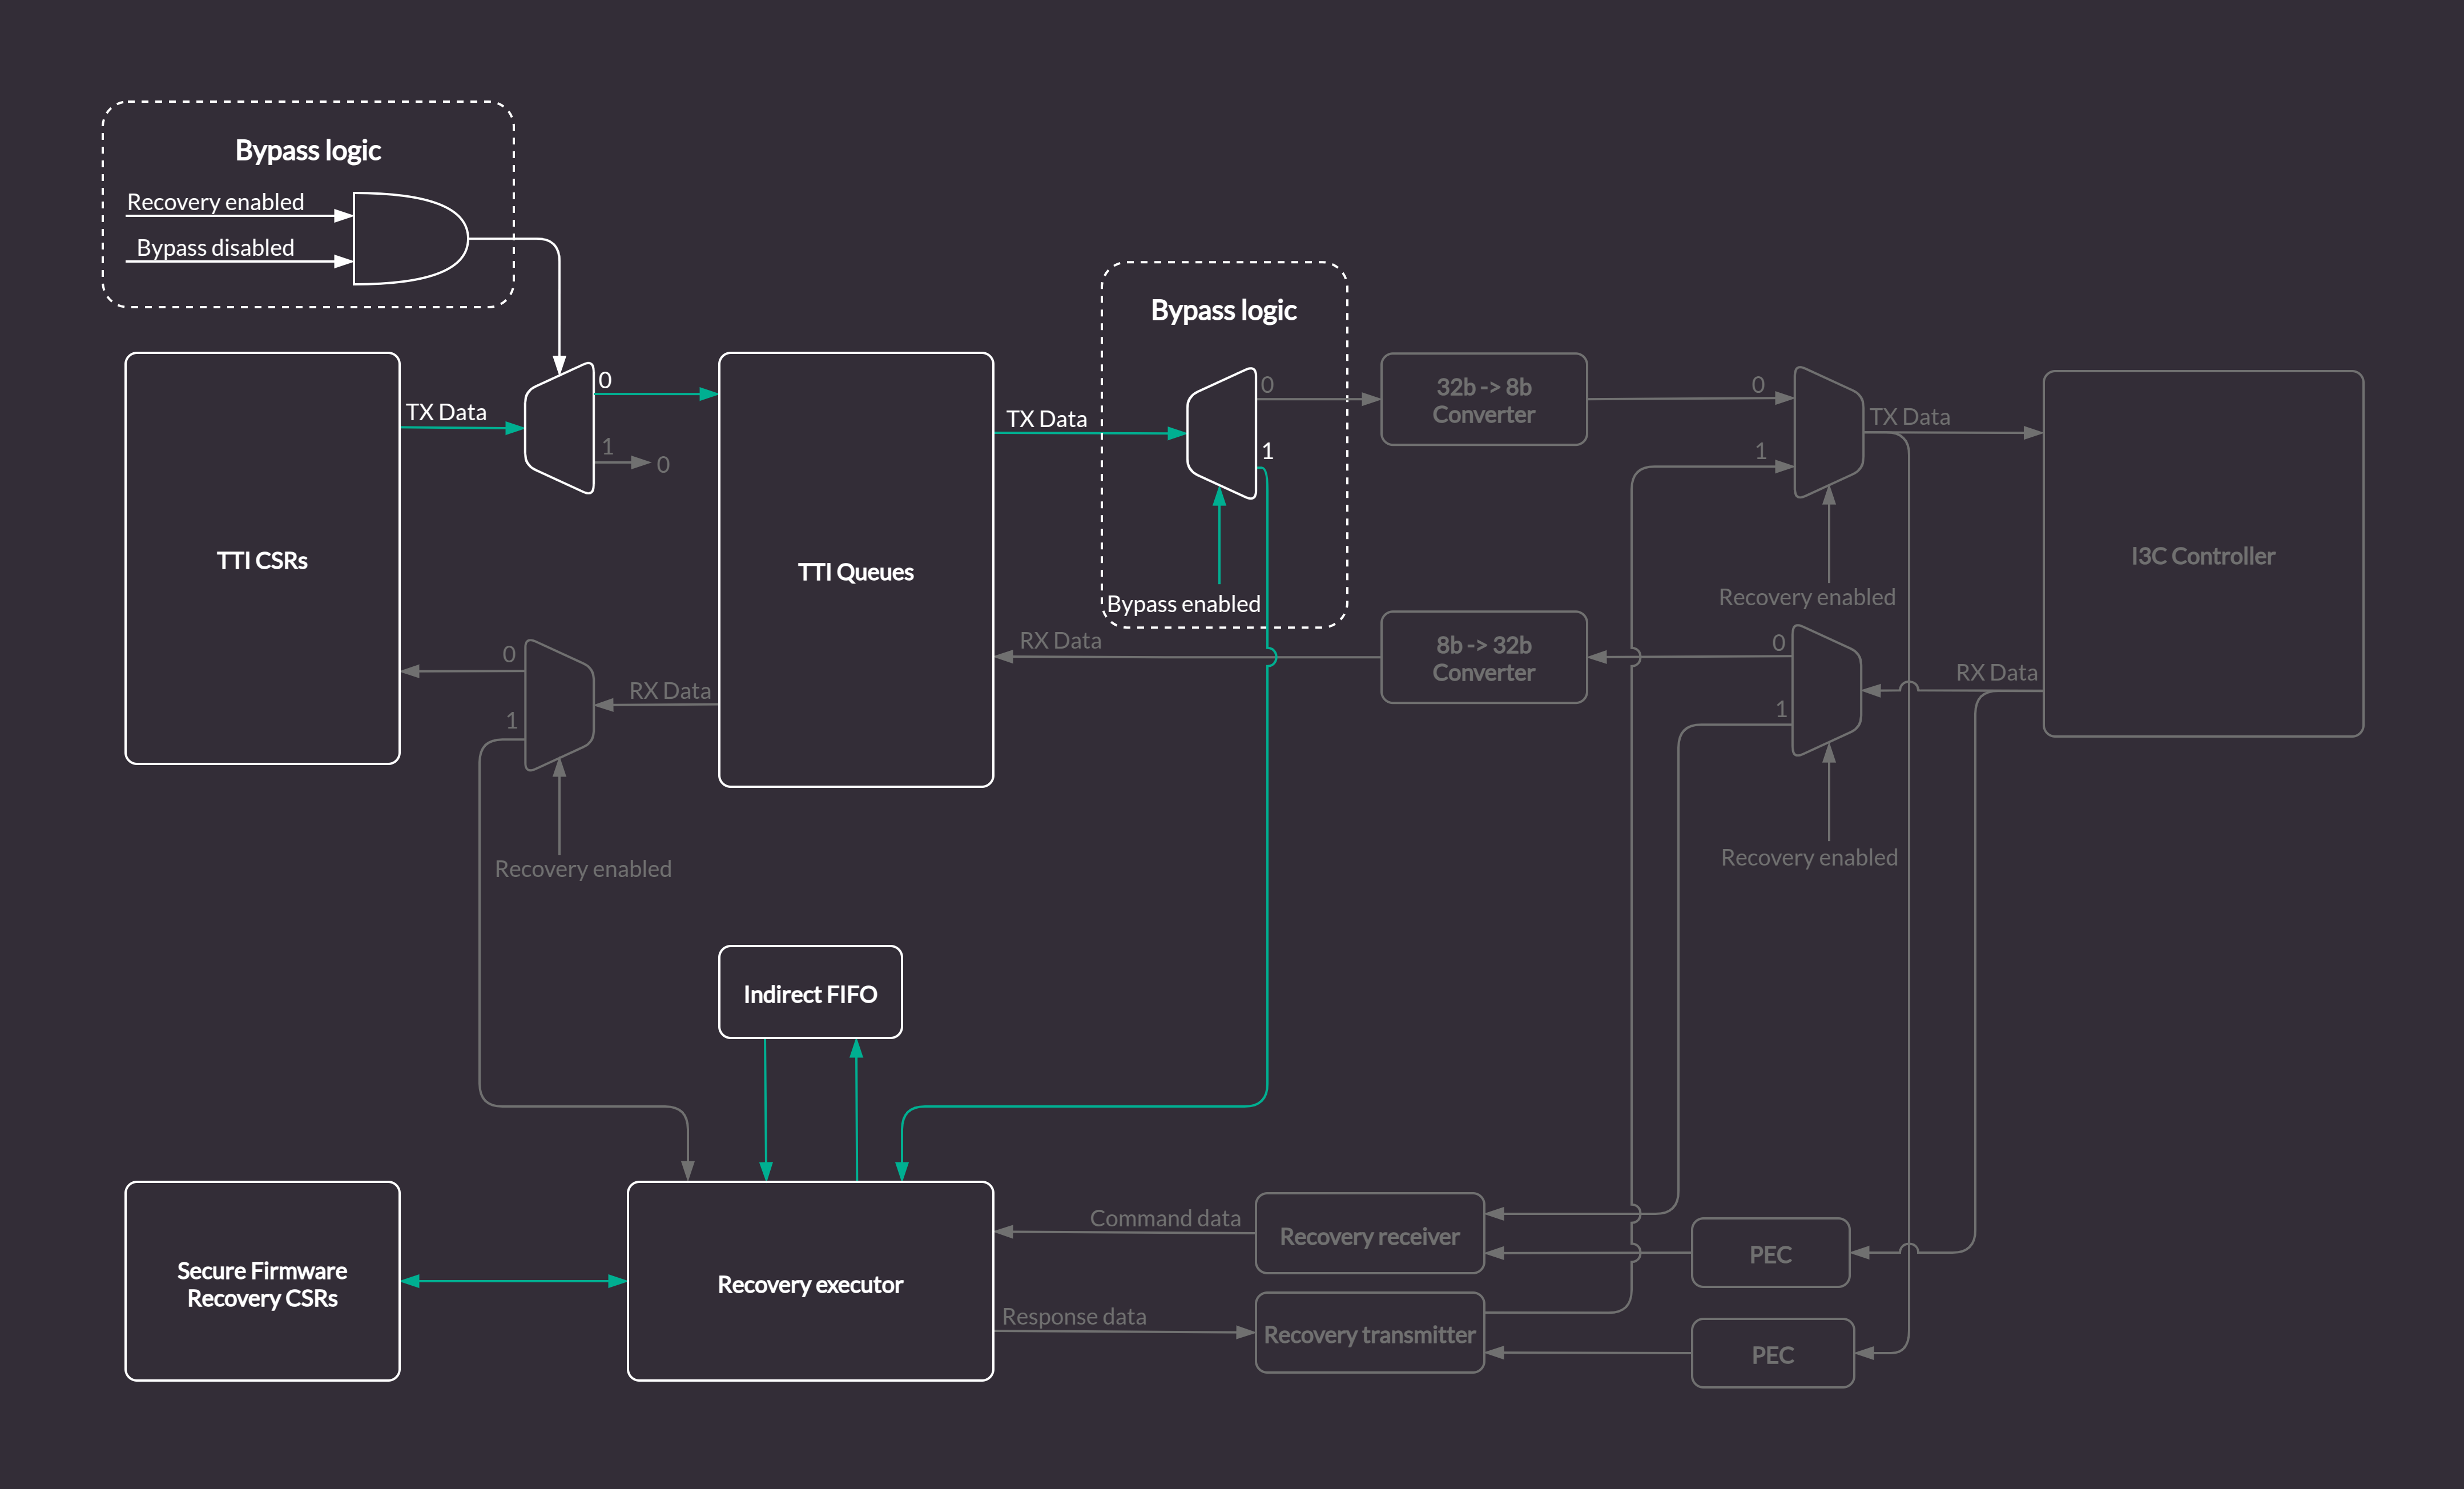2464x1489 pixels.
Task: Select the Indirect FIFO box
Action: point(810,993)
